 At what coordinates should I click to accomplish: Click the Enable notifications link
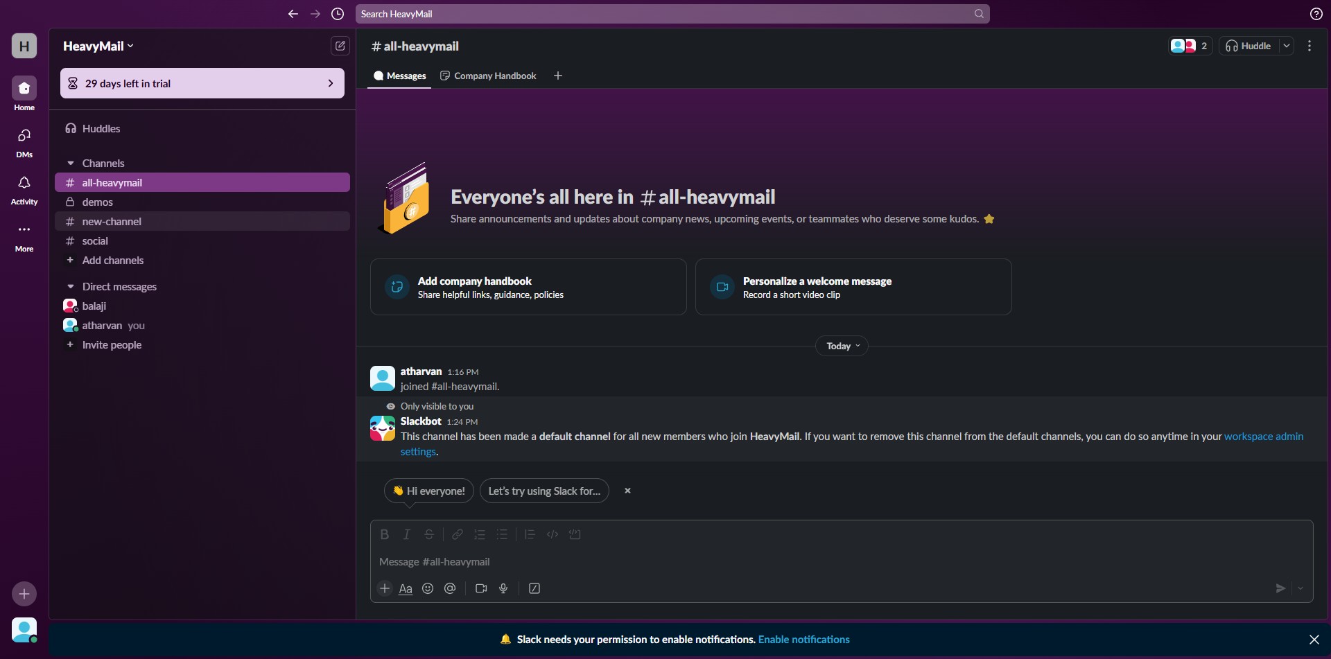click(x=804, y=640)
